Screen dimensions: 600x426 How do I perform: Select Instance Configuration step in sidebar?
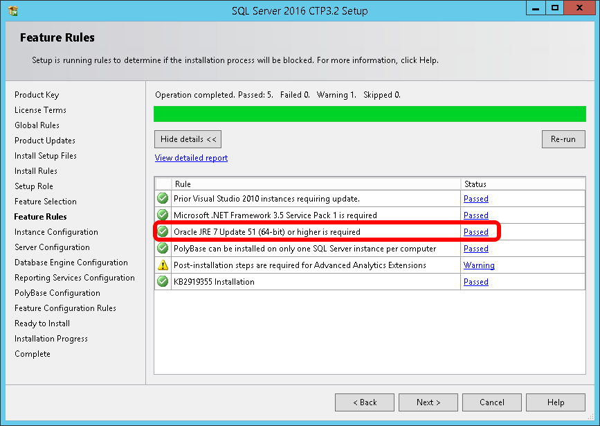coord(56,232)
